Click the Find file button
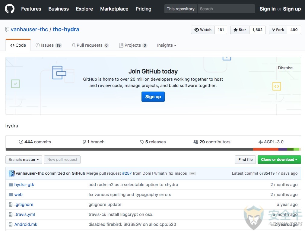This screenshot has height=231, width=305. [246, 160]
